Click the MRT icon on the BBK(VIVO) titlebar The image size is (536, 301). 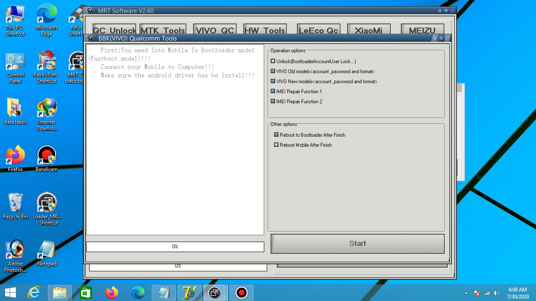[x=90, y=38]
